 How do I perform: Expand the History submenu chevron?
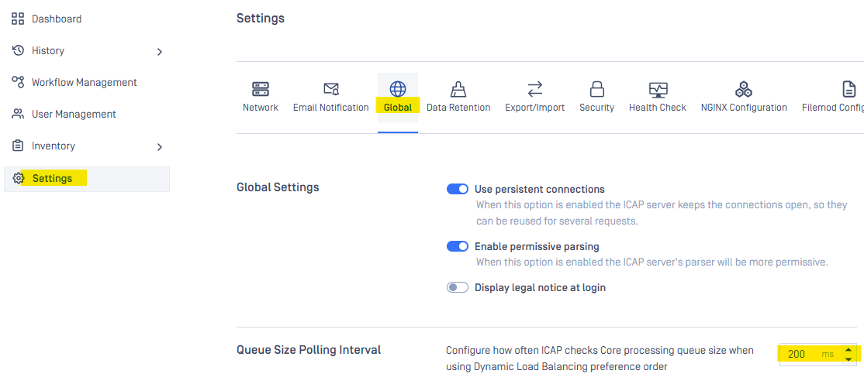coord(160,52)
